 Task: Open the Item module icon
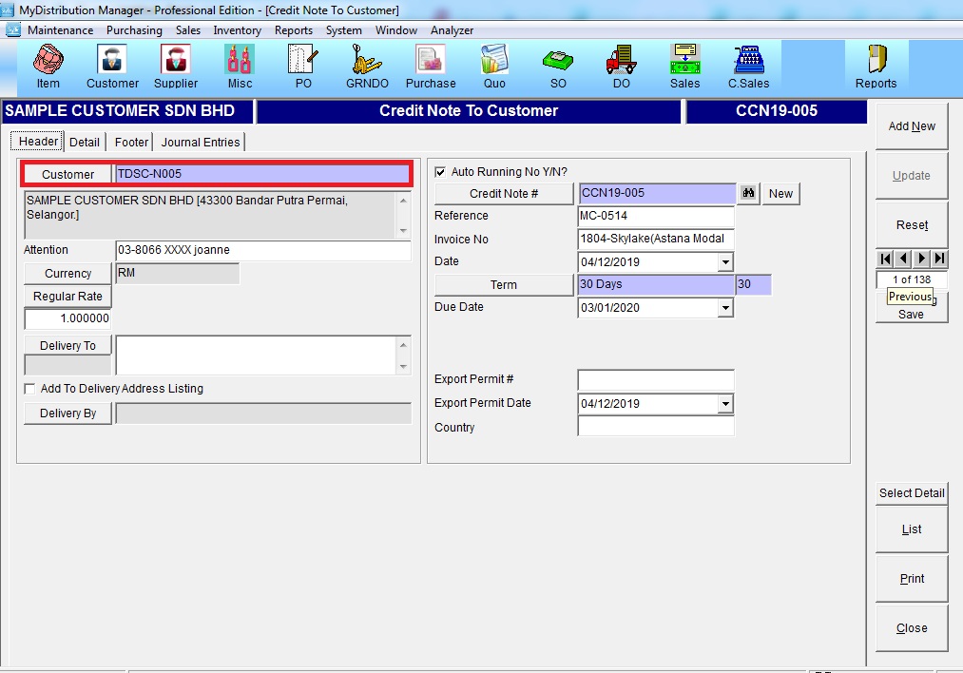point(48,61)
